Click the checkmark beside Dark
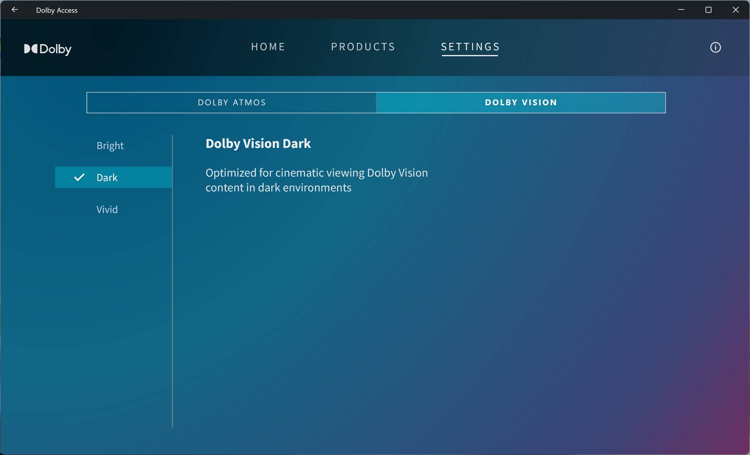Screen dimensions: 750x455 [x=79, y=177]
